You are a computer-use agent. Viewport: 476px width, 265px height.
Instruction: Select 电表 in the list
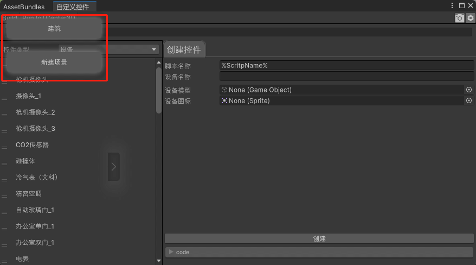coord(22,259)
